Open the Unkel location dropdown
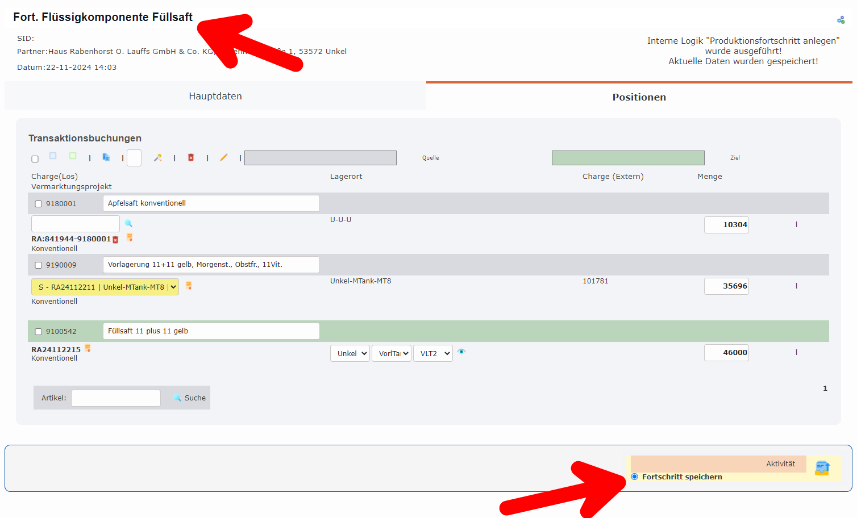857x518 pixels. pos(350,353)
